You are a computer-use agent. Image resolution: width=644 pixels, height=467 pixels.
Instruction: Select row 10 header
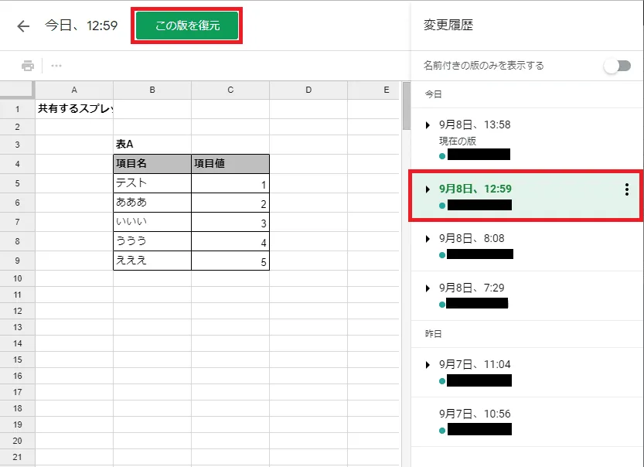tap(17, 278)
